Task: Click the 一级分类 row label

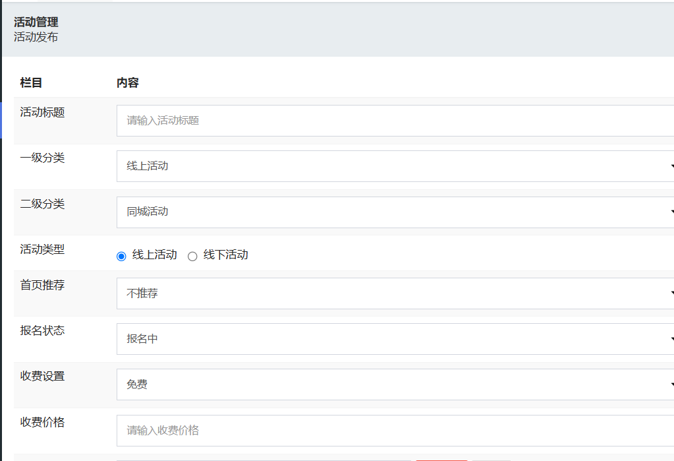Action: (x=43, y=158)
